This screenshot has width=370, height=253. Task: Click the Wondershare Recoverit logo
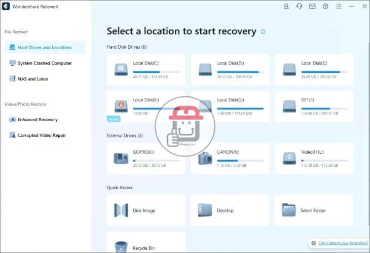[x=6, y=7]
